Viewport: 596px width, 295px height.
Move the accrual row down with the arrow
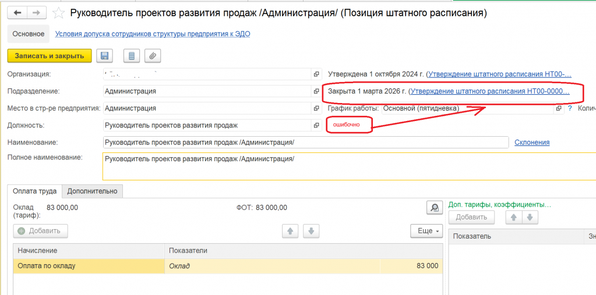(x=311, y=231)
